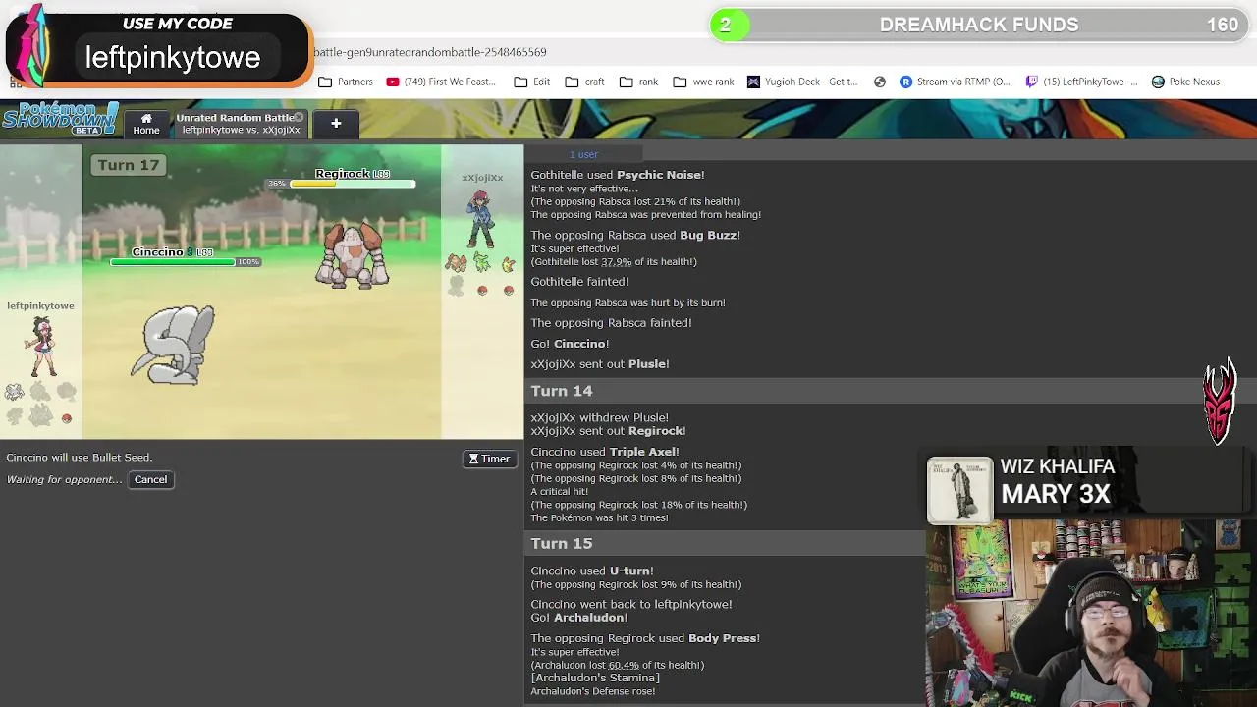Open the Stream via RTMP bookmark
This screenshot has height=707, width=1257.
(x=955, y=82)
